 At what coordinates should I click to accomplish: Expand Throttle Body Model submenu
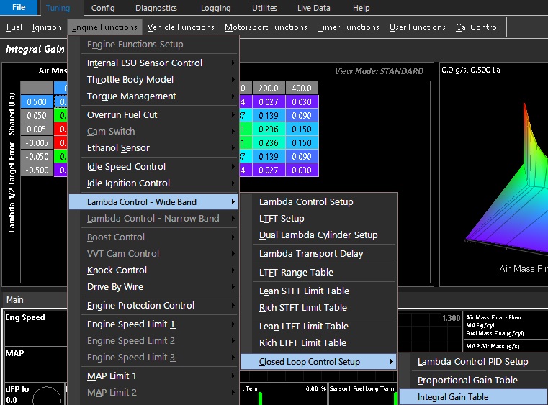(154, 80)
